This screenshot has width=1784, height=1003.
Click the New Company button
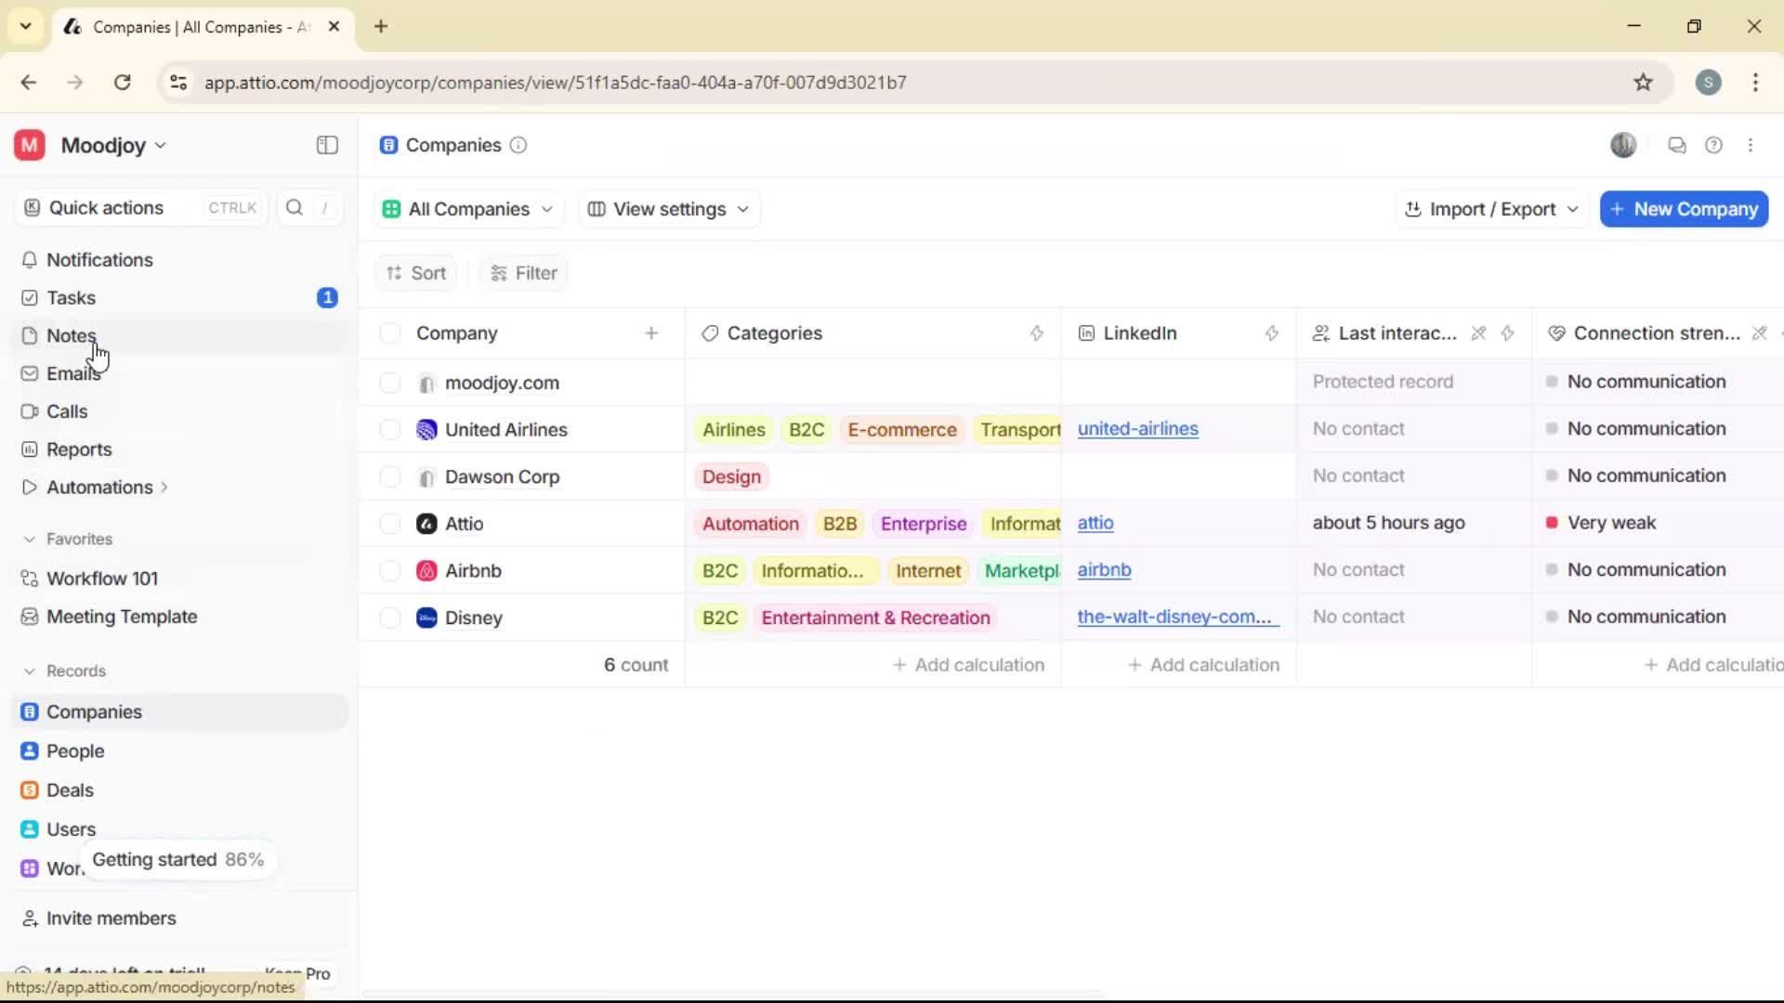point(1684,209)
